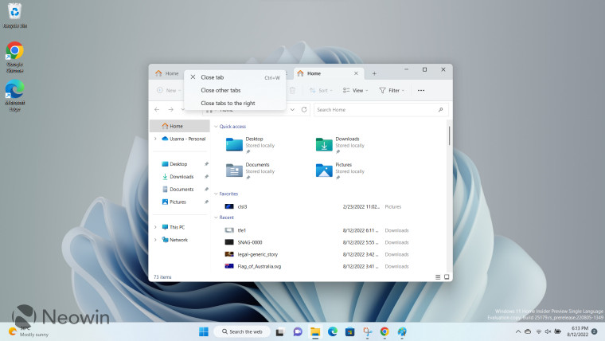Go forward using the forward arrow
The height and width of the screenshot is (341, 605).
pyautogui.click(x=170, y=110)
